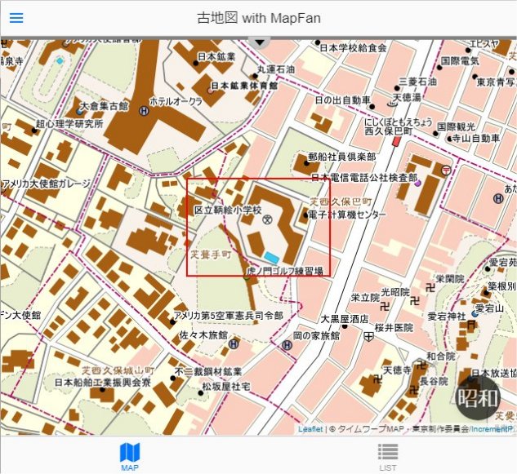Switch to the MAP tab
517x474 pixels.
(130, 457)
